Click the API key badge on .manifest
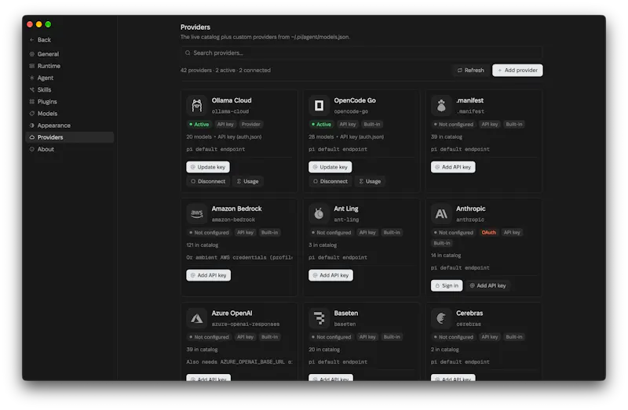 489,125
